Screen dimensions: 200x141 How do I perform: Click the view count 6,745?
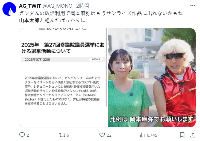click(x=152, y=135)
